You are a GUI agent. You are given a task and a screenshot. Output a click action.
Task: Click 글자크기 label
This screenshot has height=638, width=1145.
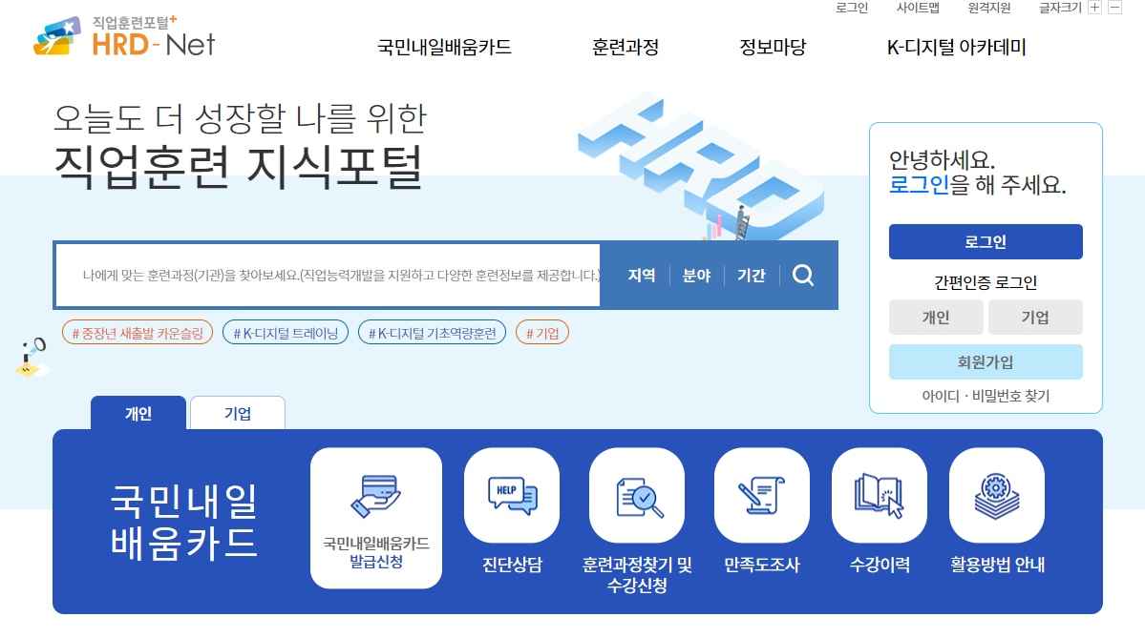[x=1060, y=8]
